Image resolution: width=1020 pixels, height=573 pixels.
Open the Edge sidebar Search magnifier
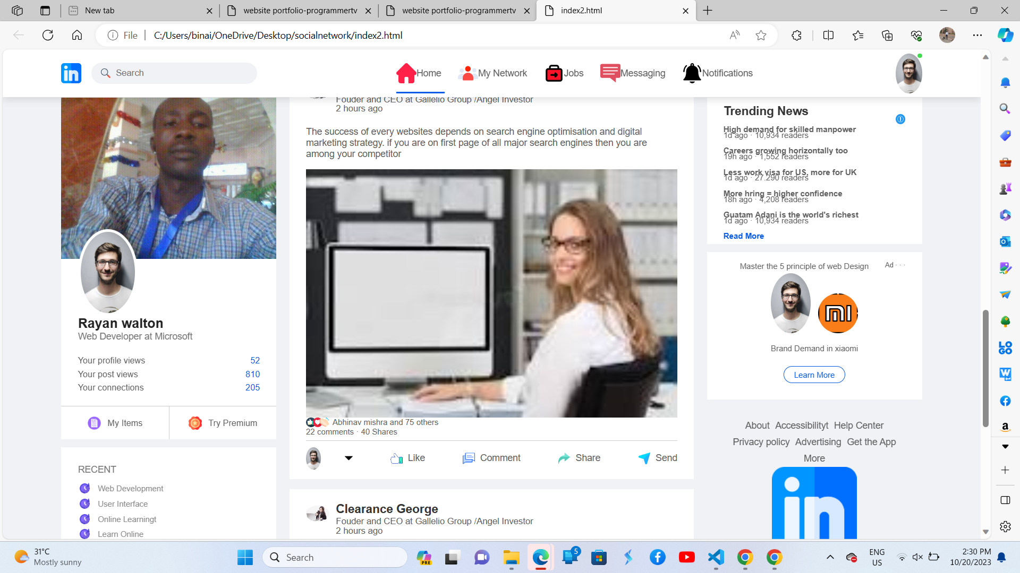tap(1005, 109)
